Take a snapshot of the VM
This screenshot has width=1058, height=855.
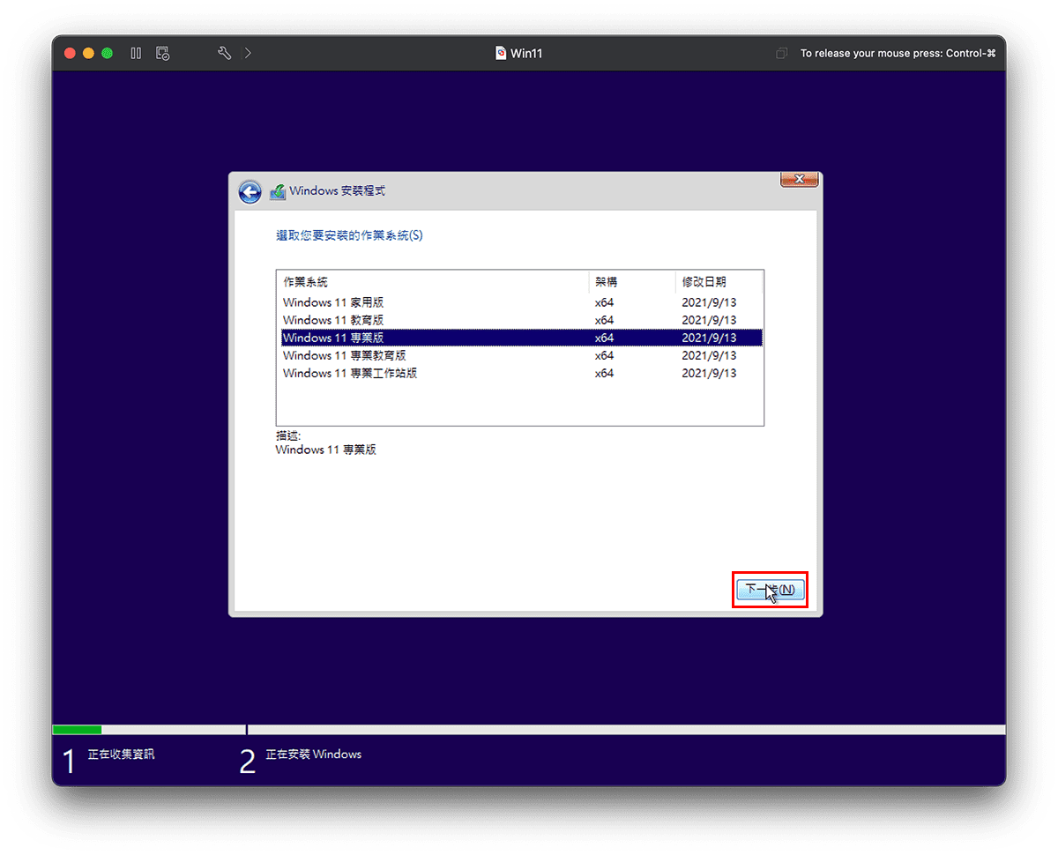(162, 53)
